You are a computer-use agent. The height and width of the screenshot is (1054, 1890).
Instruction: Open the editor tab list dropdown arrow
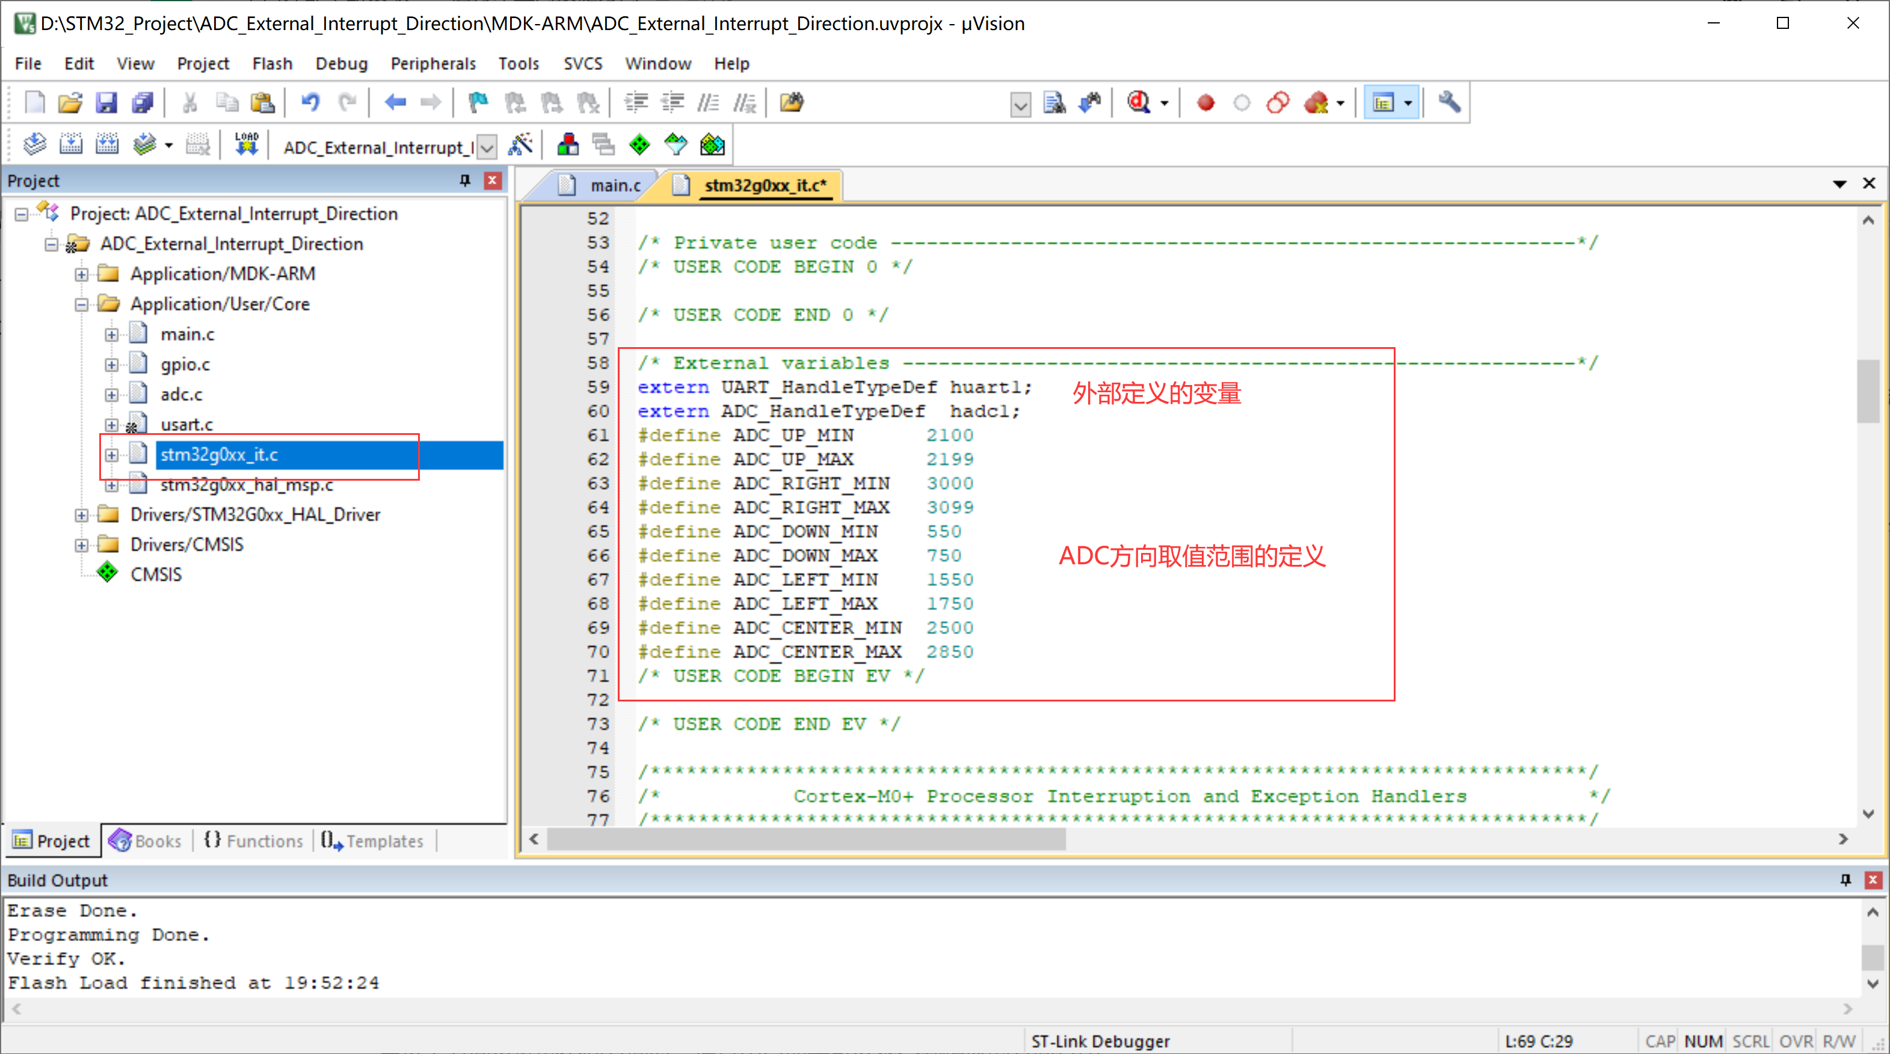[x=1839, y=183]
